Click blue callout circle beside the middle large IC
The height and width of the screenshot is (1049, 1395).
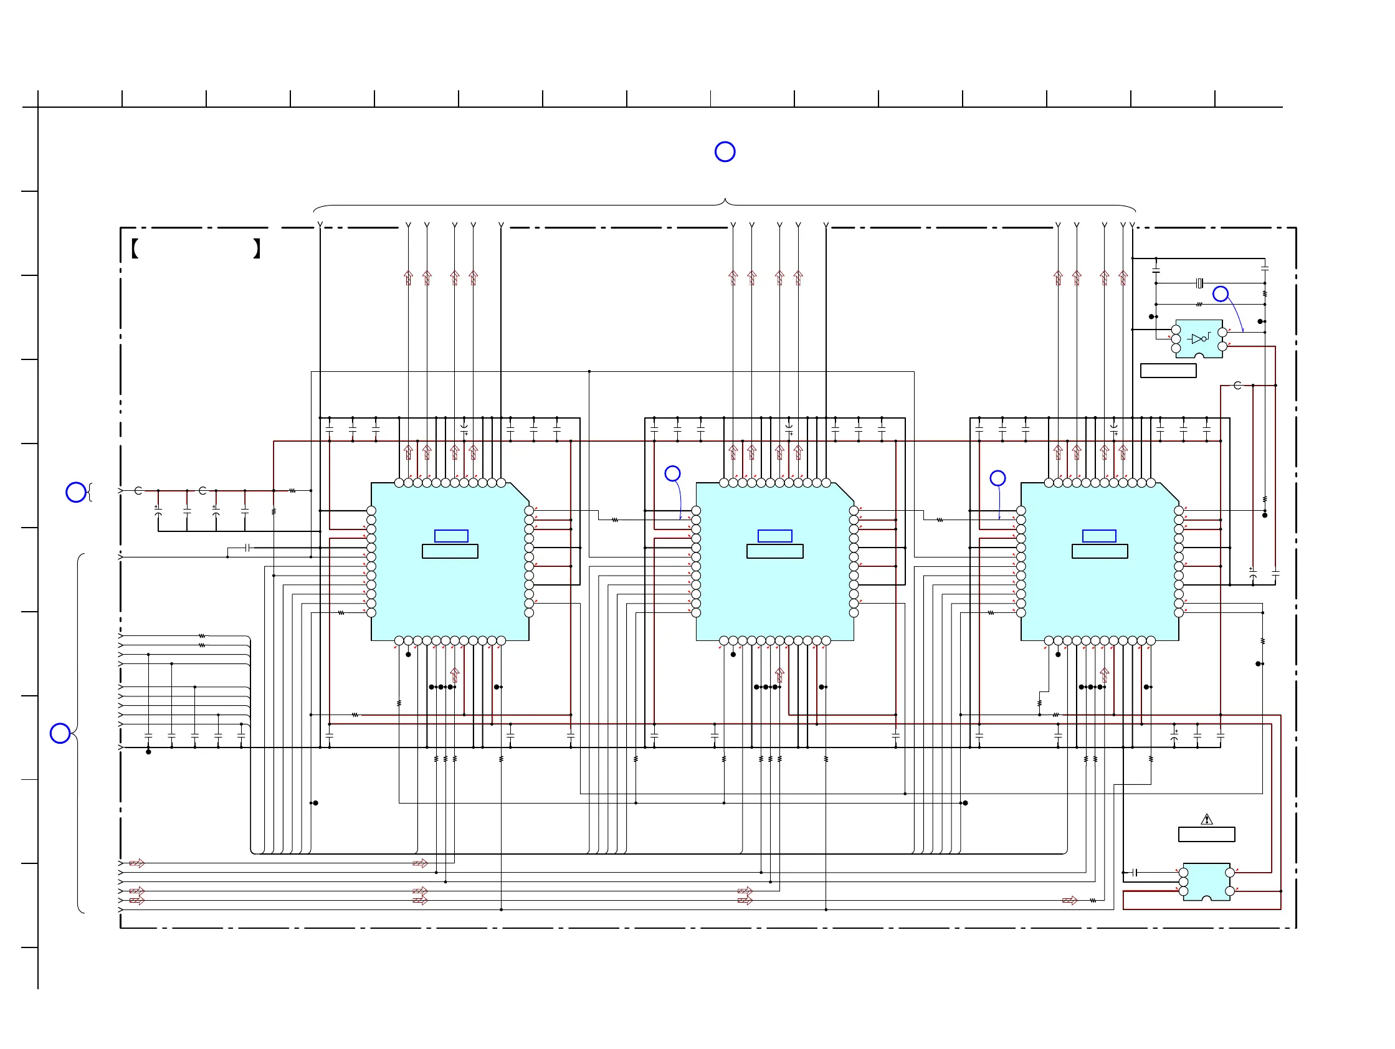(672, 473)
